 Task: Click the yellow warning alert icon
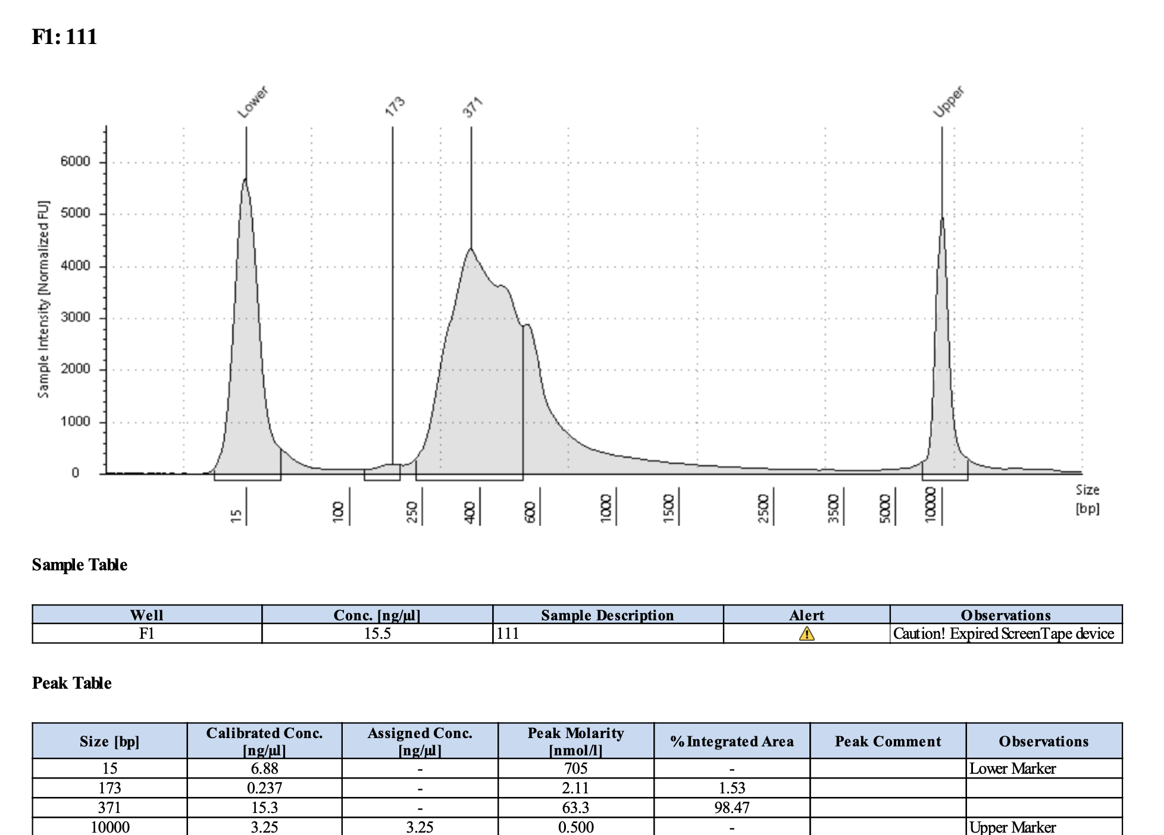point(806,633)
